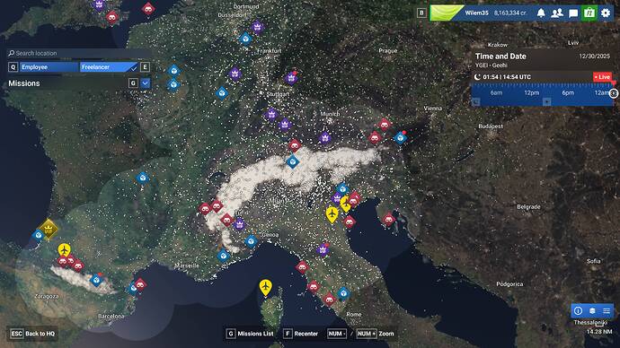Select yellow airplane marker above Corsica
This screenshot has width=620, height=348.
point(265,287)
